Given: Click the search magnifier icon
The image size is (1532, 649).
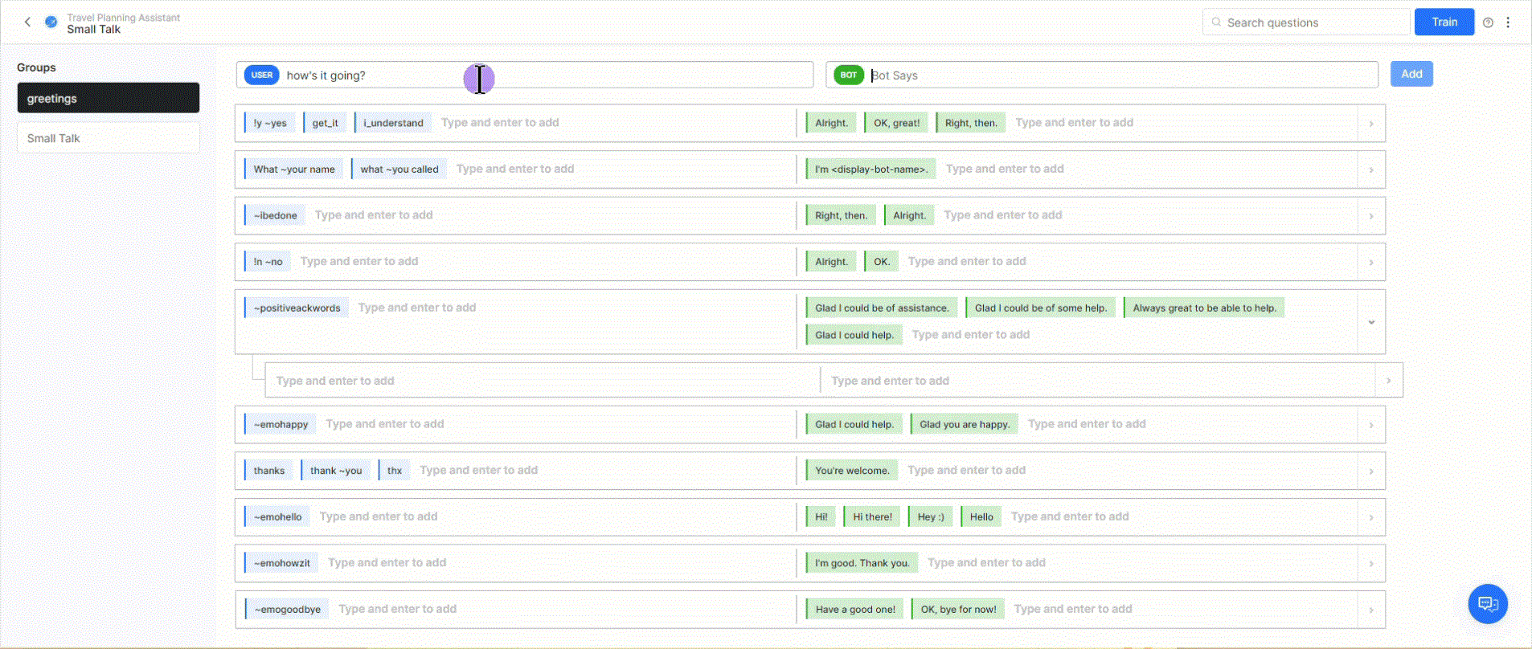Looking at the screenshot, I should point(1216,22).
